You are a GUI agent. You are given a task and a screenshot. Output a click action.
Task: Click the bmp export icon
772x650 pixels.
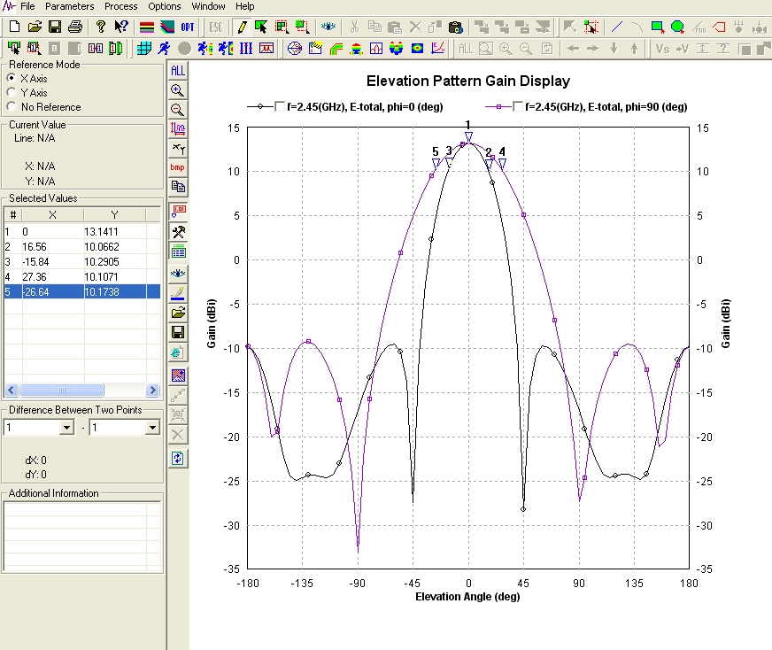click(178, 167)
